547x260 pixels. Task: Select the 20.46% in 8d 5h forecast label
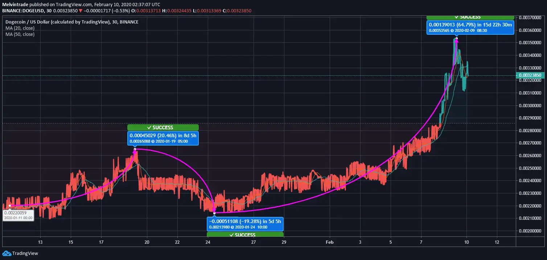click(163, 135)
